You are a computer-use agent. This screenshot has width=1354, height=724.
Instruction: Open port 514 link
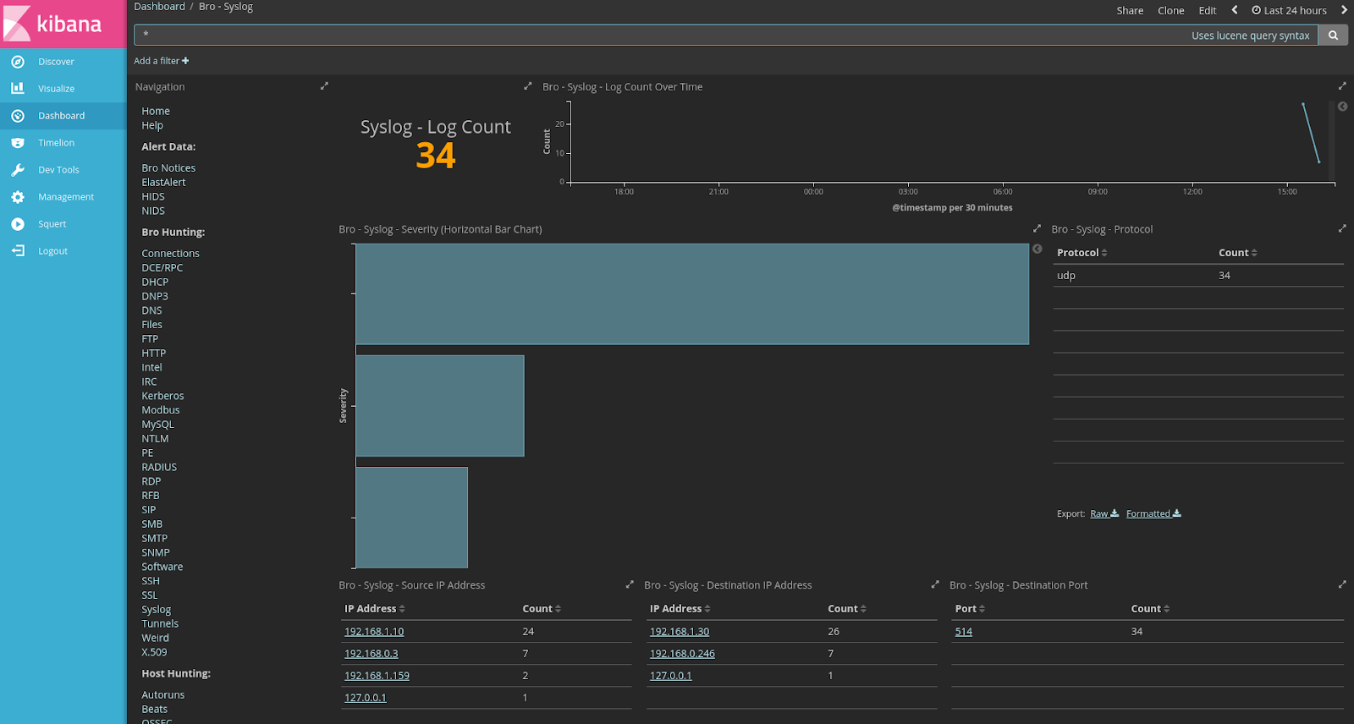pos(964,632)
